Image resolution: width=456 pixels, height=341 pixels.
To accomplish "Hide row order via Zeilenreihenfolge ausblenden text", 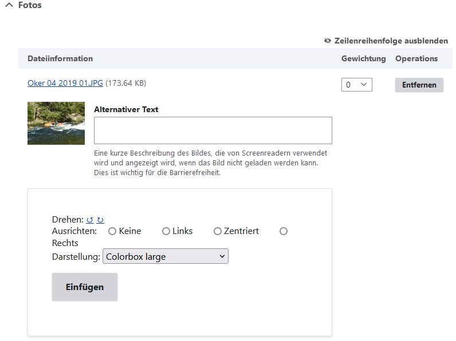I will point(391,41).
